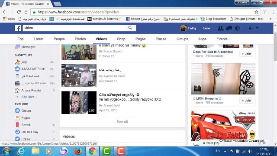Open Clip o3'neyet erga3ly :D title
The height and width of the screenshot is (156, 277).
click(119, 95)
